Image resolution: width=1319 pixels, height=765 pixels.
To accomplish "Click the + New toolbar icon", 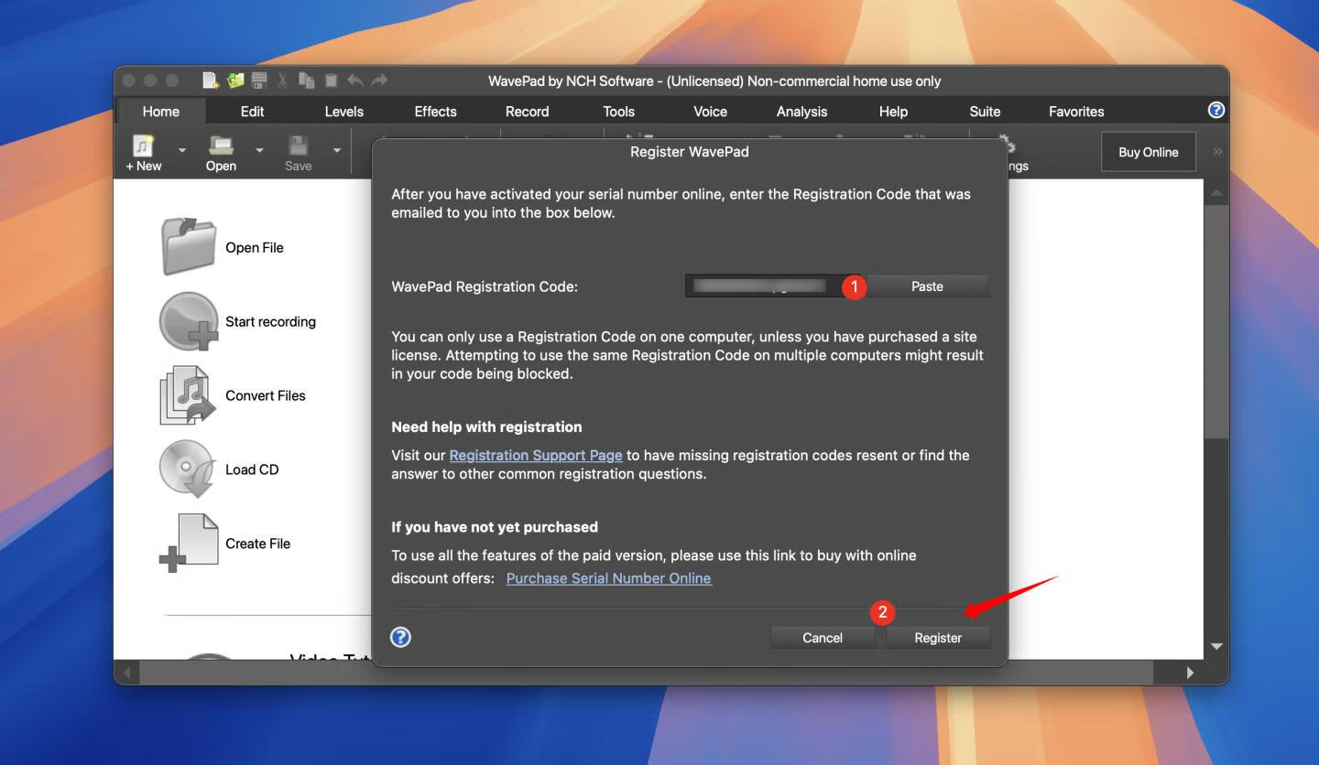I will (144, 153).
